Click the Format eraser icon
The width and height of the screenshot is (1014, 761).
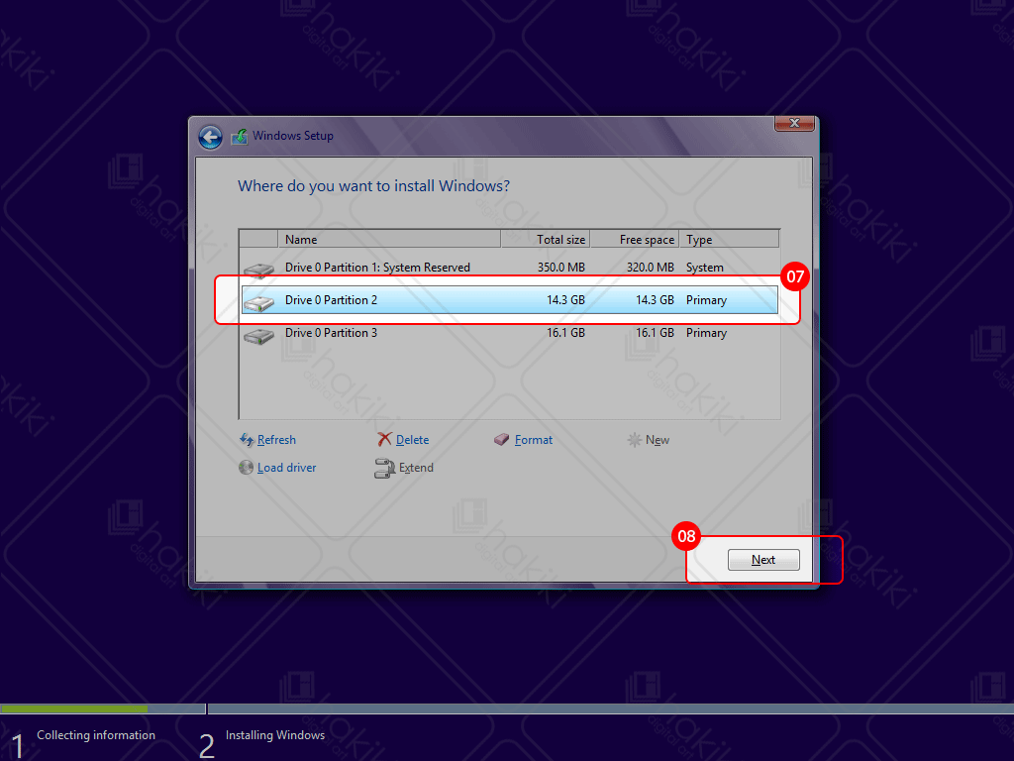502,440
